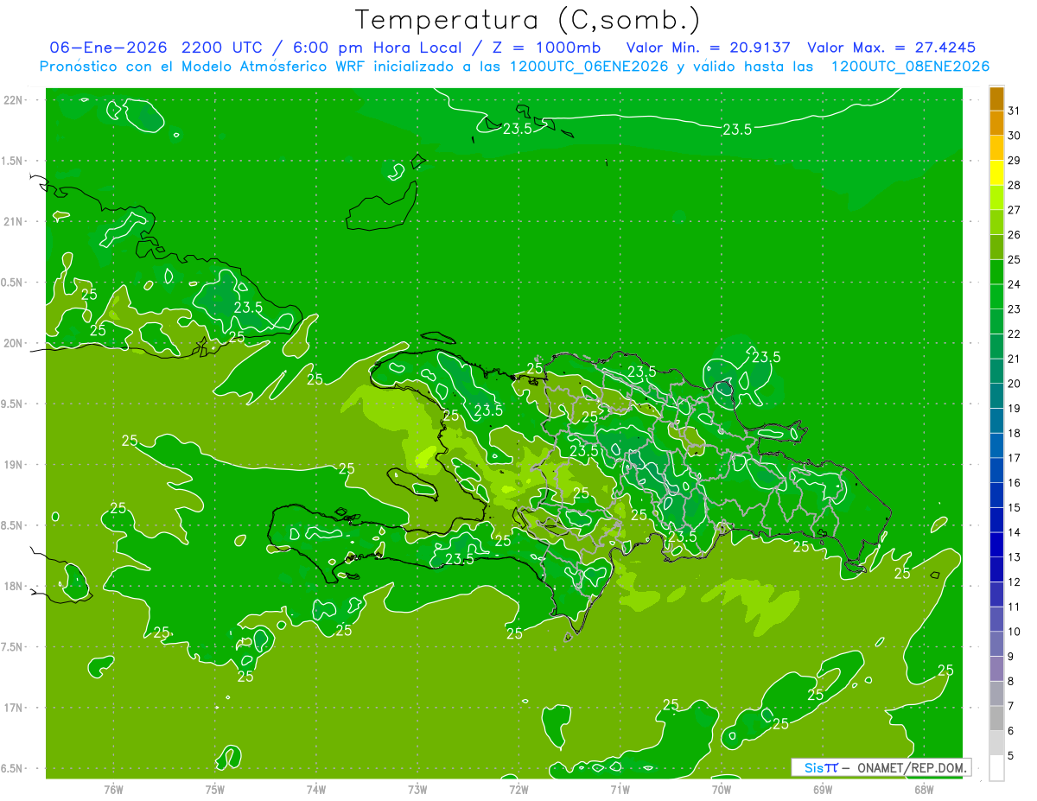Click the bright yellow color bar segment
This screenshot has height=801, width=1037.
click(x=996, y=173)
